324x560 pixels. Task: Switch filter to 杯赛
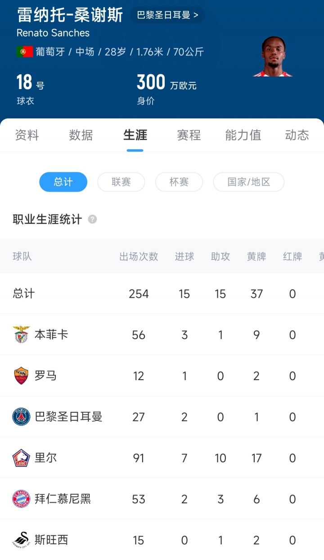point(179,182)
